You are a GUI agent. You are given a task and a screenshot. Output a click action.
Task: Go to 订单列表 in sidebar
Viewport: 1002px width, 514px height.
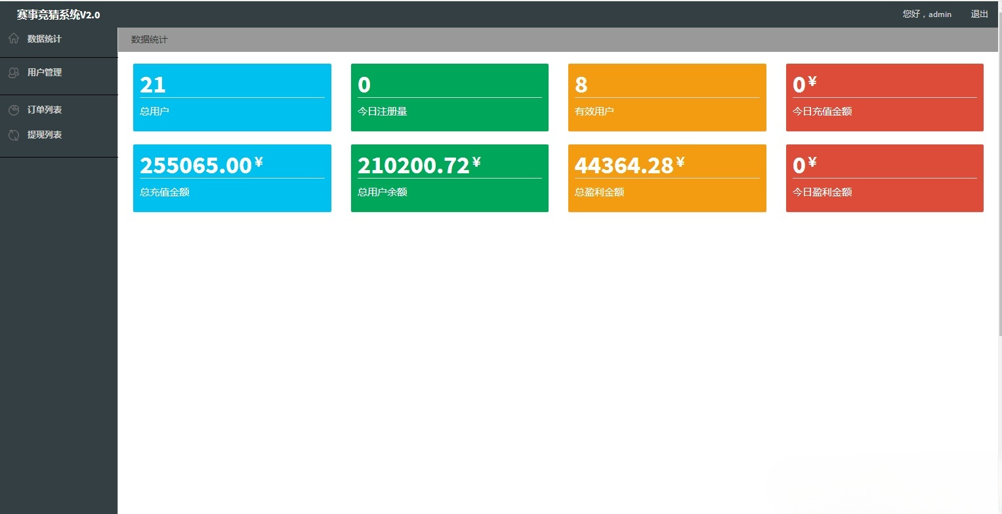point(45,110)
